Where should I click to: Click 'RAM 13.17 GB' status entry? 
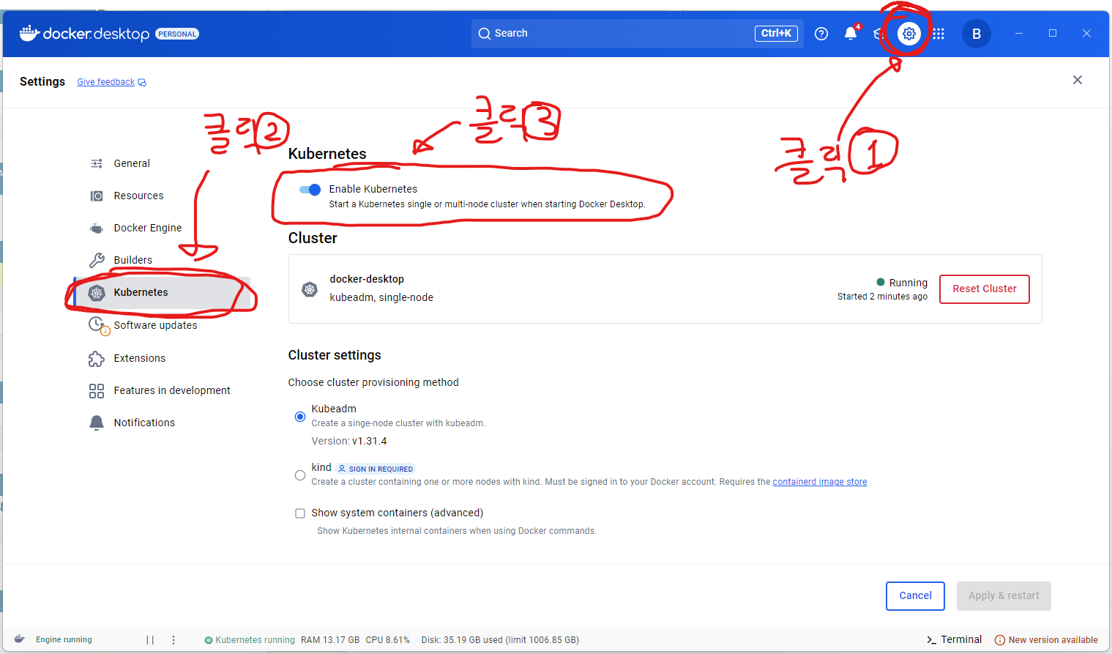click(x=330, y=640)
